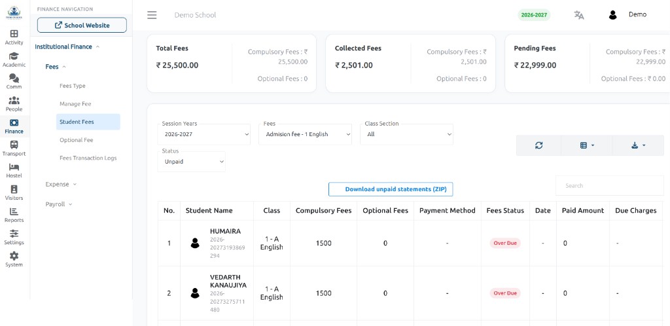
Task: Click the Collected Fees ₹ 2,501.00 amount
Action: click(x=354, y=65)
